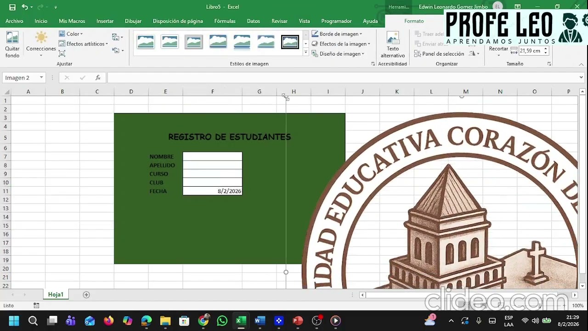Open the Color adjustment dropdown
Screen dimensions: 588x331
pyautogui.click(x=71, y=34)
